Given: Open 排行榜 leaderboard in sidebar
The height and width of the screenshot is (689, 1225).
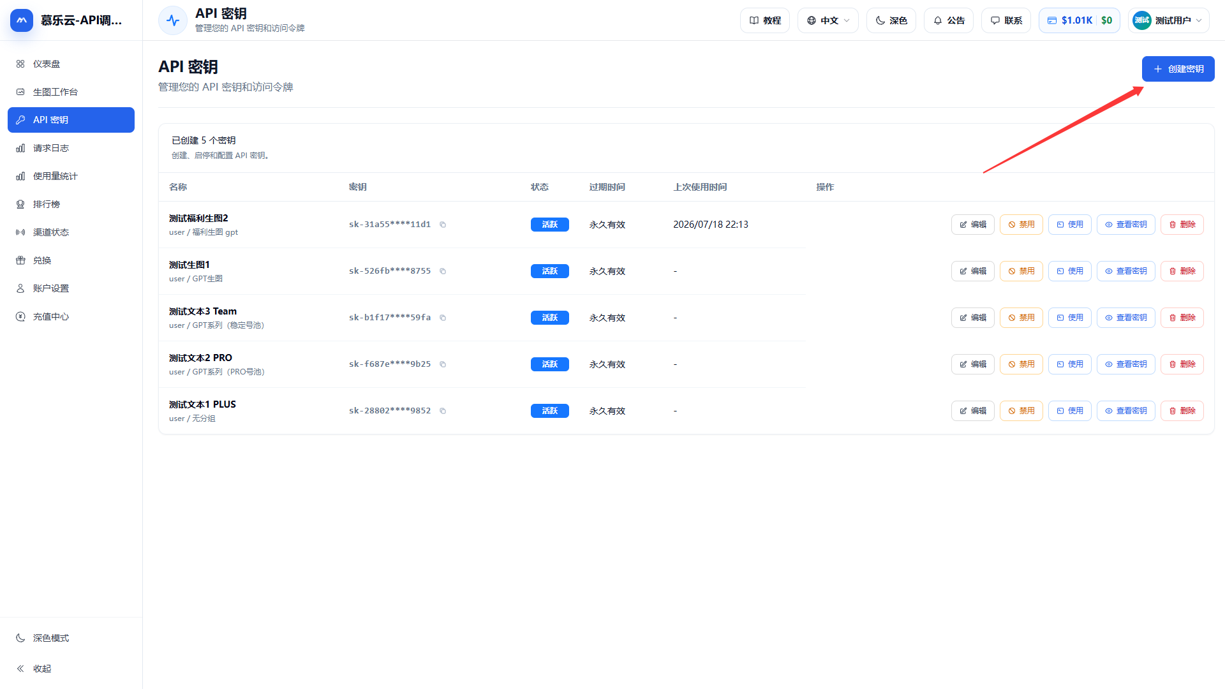Looking at the screenshot, I should click(71, 204).
